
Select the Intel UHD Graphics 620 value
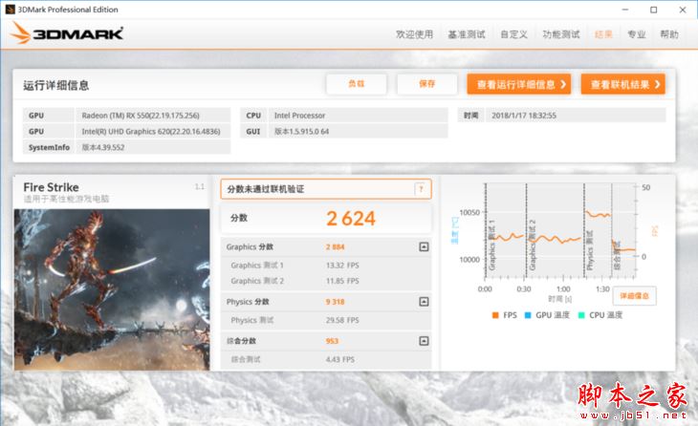pos(153,131)
